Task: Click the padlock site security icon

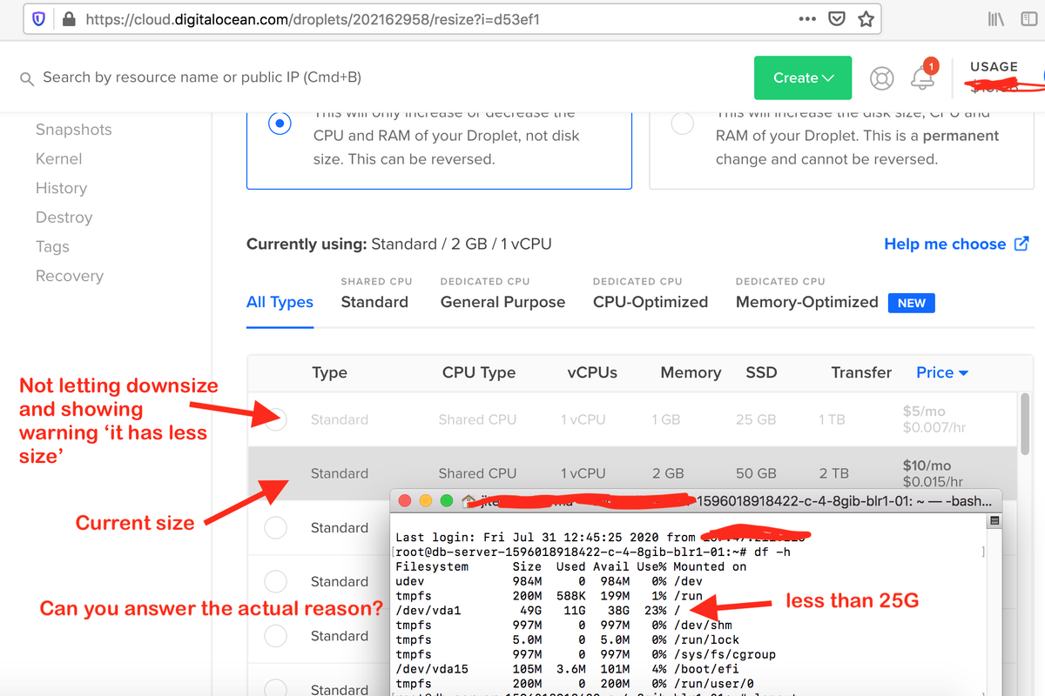Action: (x=69, y=18)
